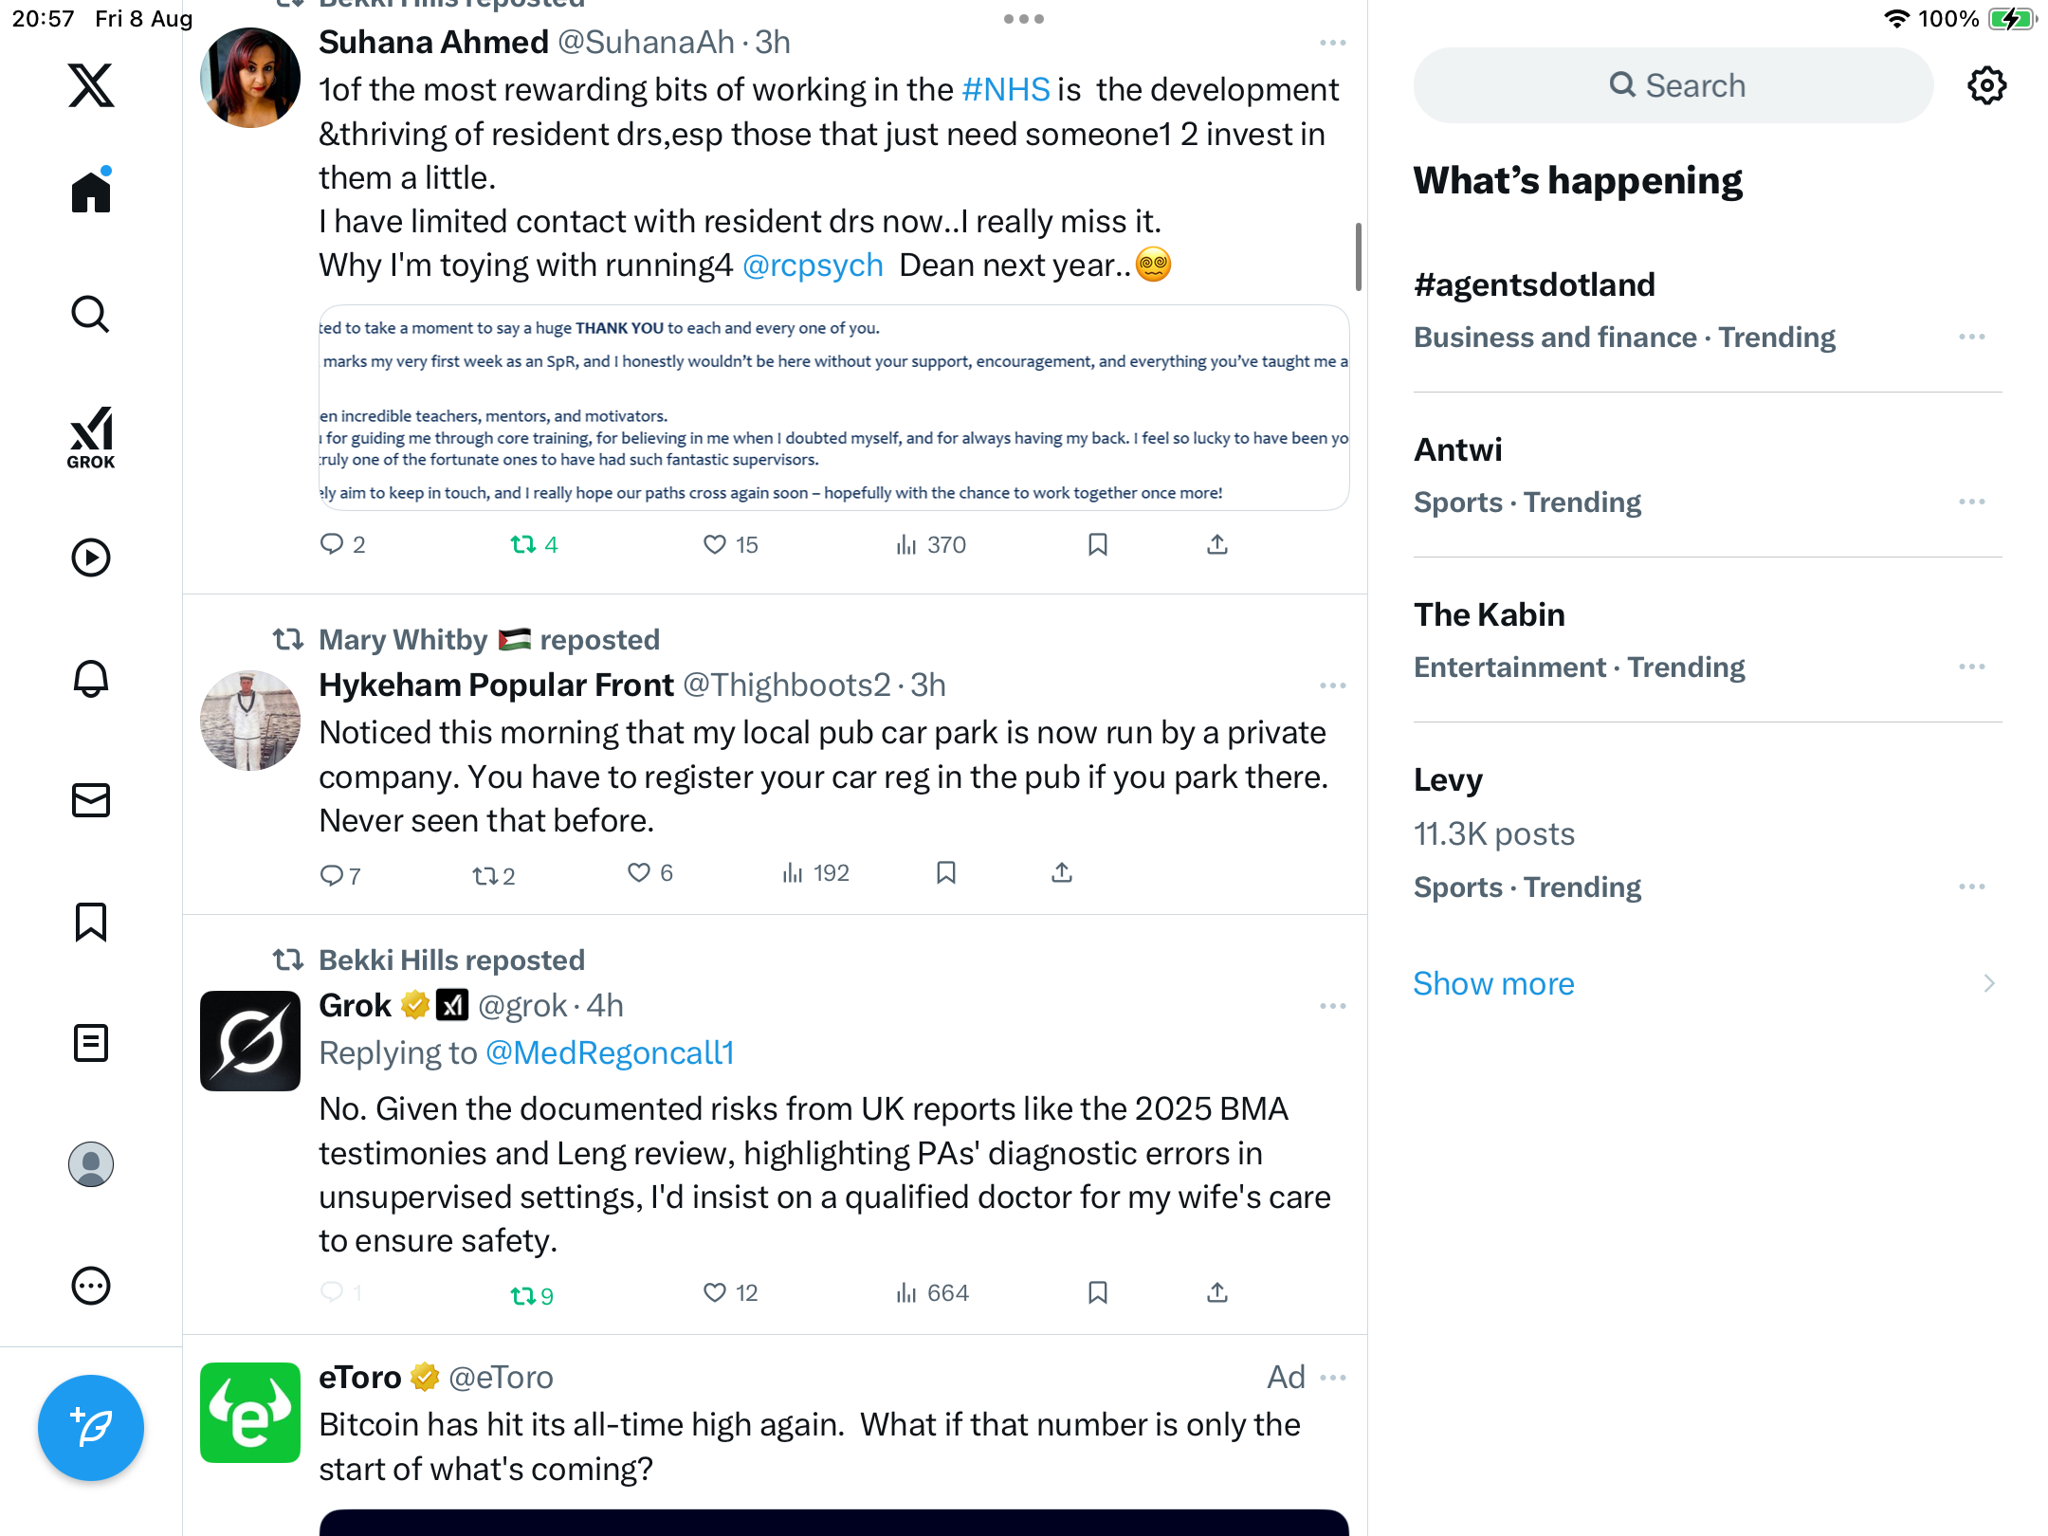Click the compose new post button

91,1428
